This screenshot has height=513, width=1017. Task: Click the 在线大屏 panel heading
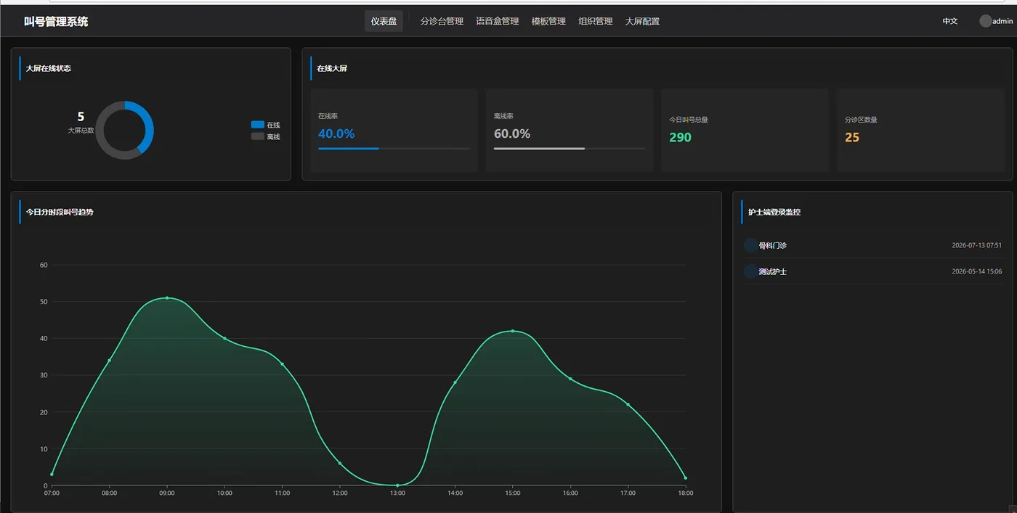(x=333, y=68)
